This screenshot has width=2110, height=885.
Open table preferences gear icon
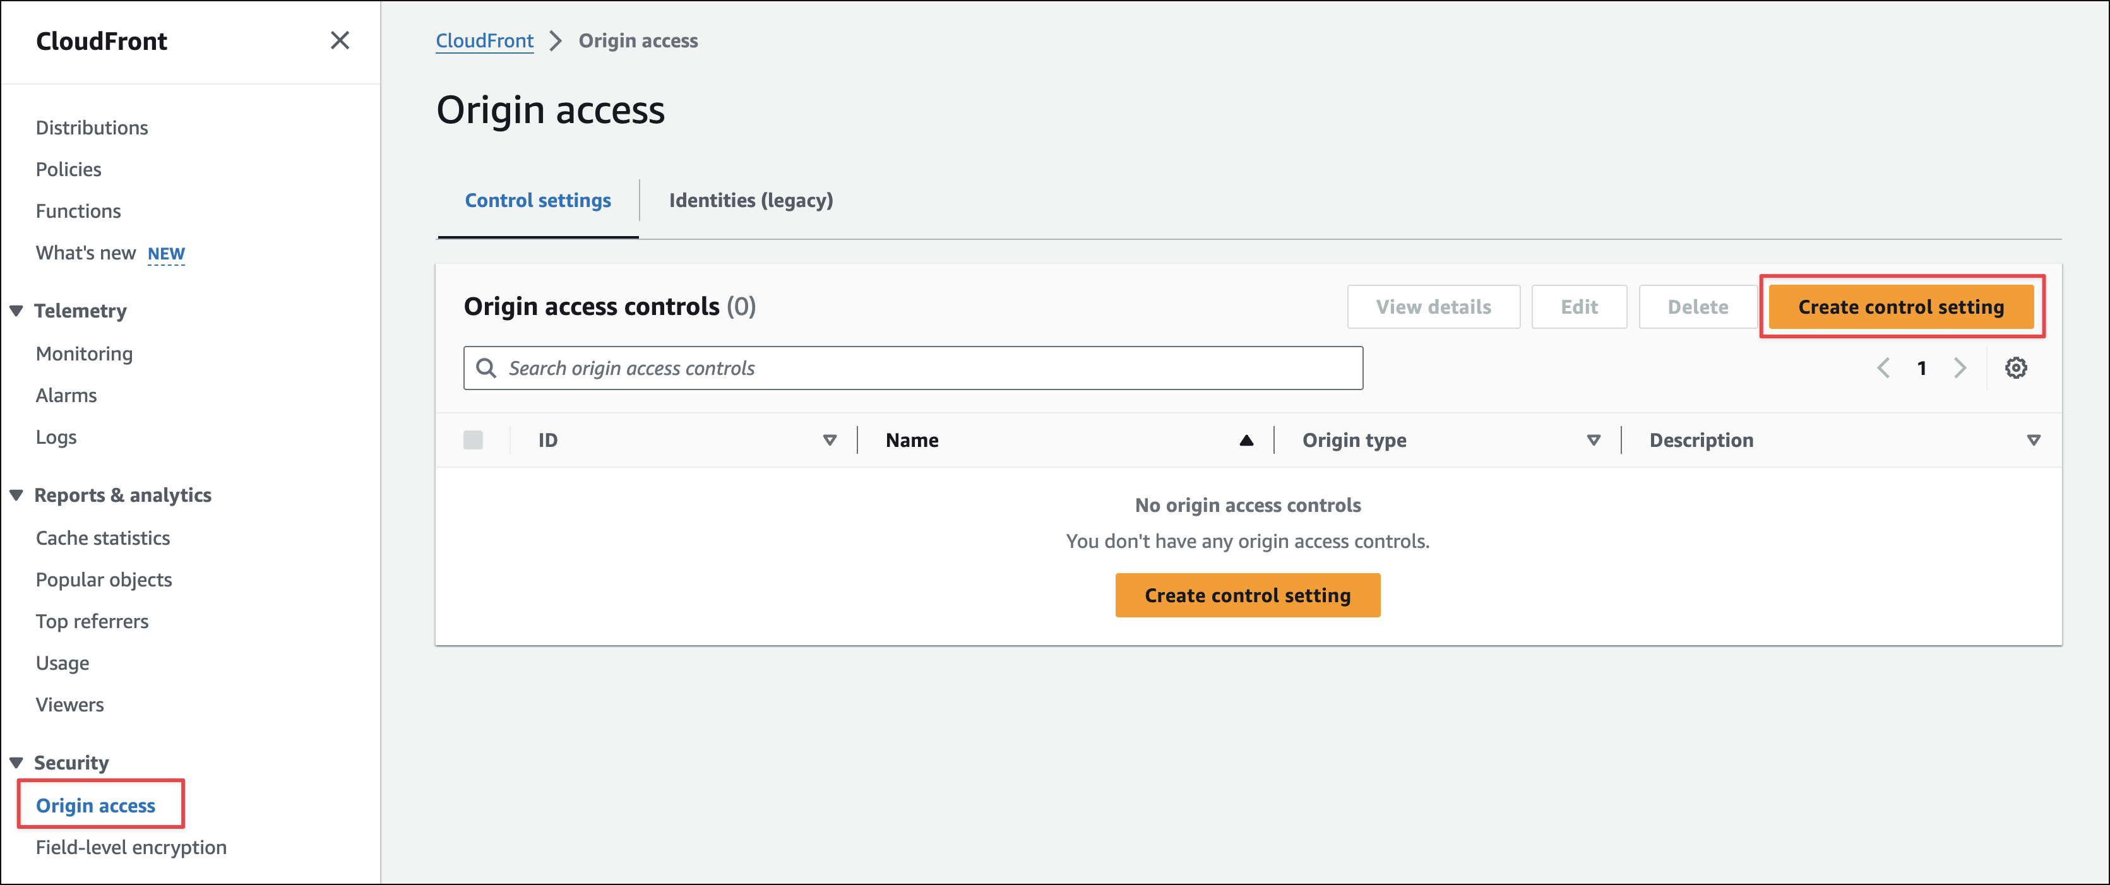(2015, 367)
